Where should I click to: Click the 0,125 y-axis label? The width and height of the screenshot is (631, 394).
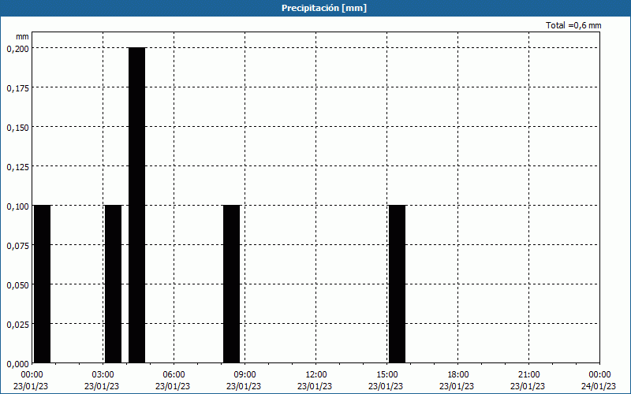coord(17,167)
